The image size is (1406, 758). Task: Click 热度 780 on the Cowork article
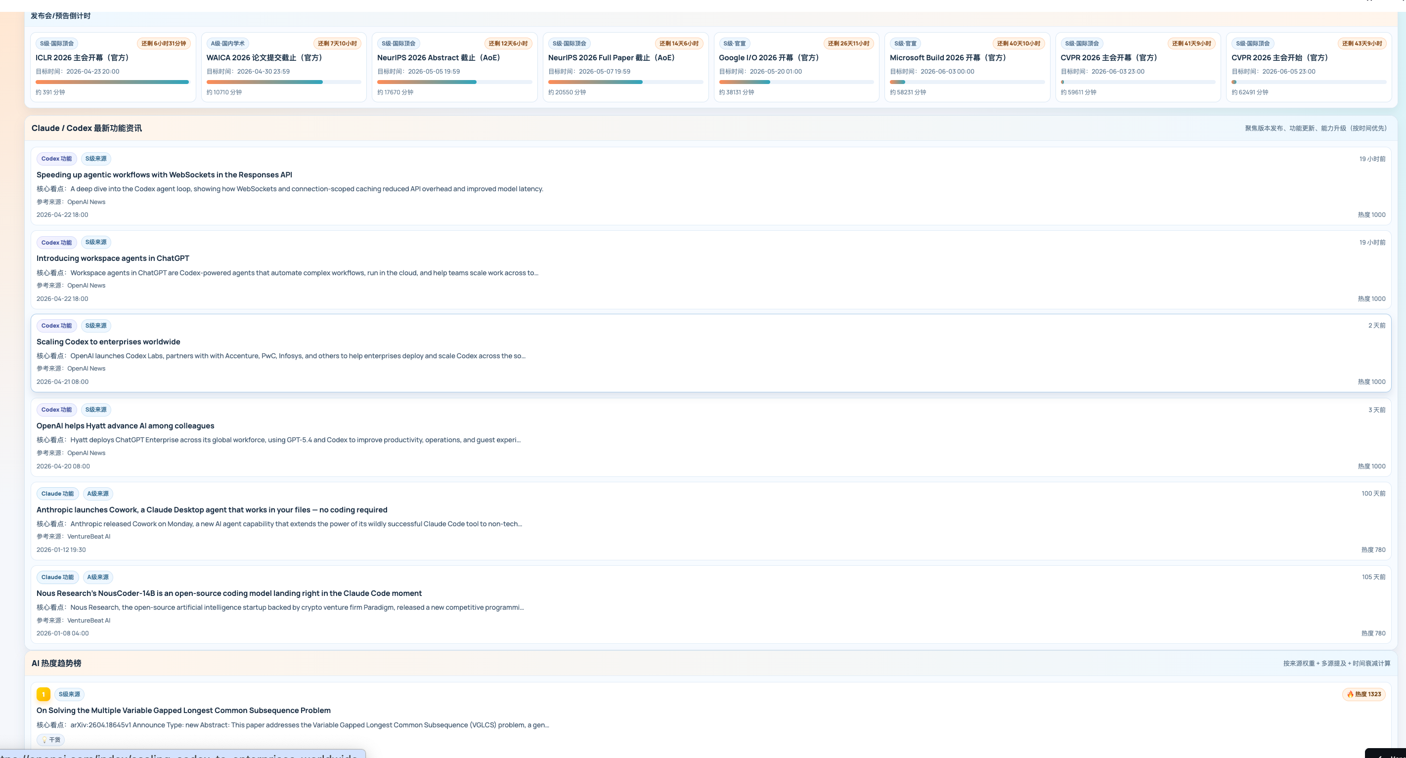click(x=1373, y=550)
